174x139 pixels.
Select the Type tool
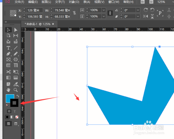8,48
